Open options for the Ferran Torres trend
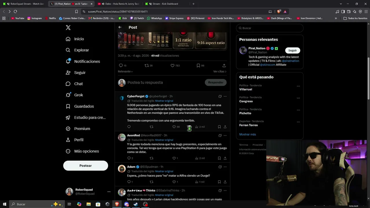The width and height of the screenshot is (370, 208). (298, 122)
